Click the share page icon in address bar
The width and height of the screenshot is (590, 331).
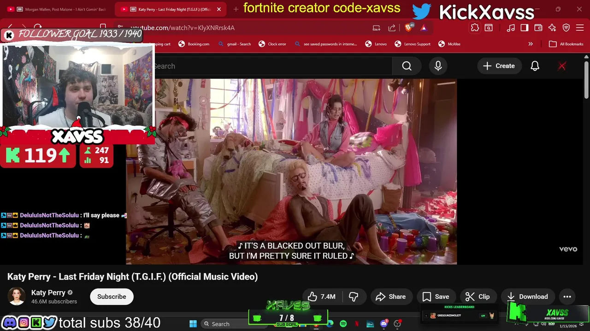392,28
